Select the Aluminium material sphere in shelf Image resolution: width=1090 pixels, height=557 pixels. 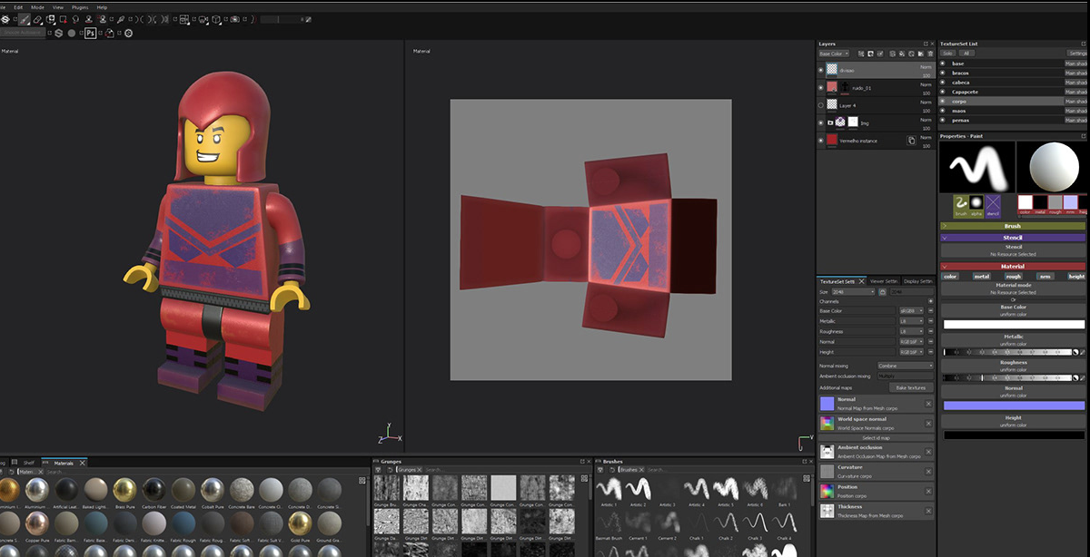37,491
